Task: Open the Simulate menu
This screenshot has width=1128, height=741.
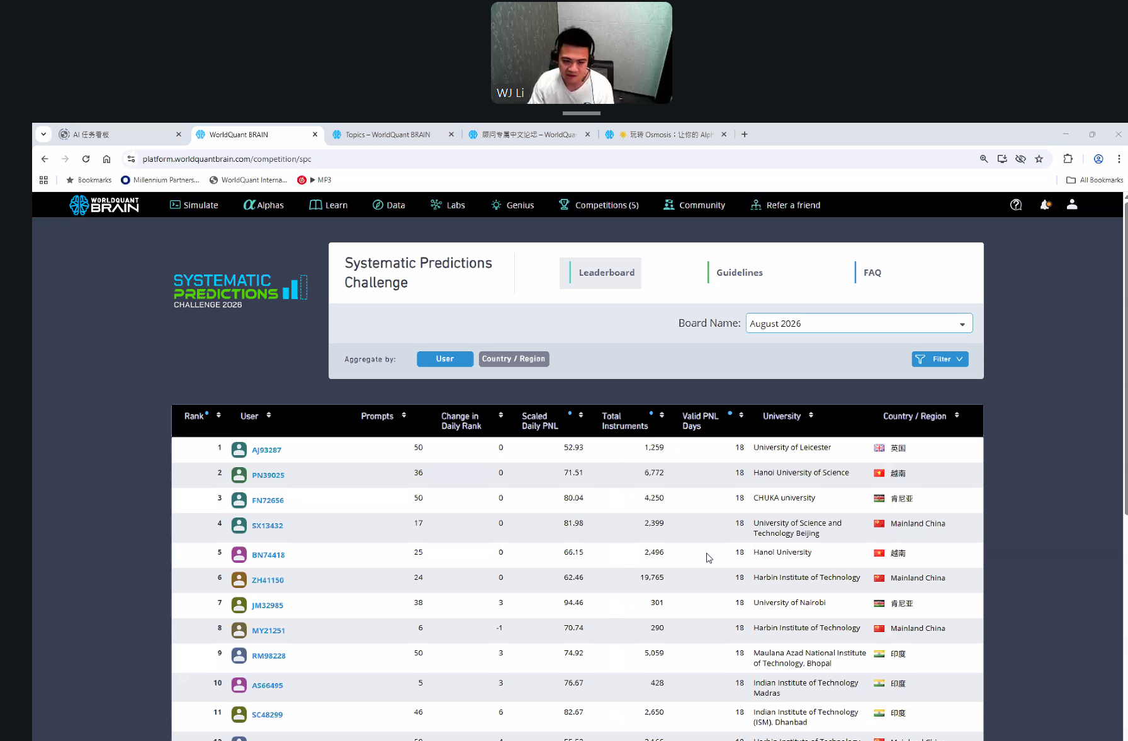Action: [x=194, y=205]
